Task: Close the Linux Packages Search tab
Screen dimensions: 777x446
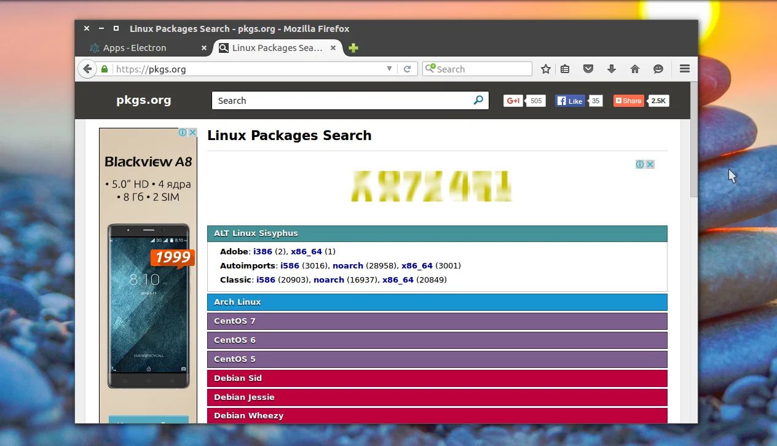Action: coord(333,48)
